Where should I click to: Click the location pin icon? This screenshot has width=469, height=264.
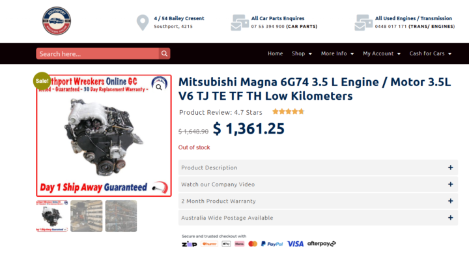click(143, 22)
